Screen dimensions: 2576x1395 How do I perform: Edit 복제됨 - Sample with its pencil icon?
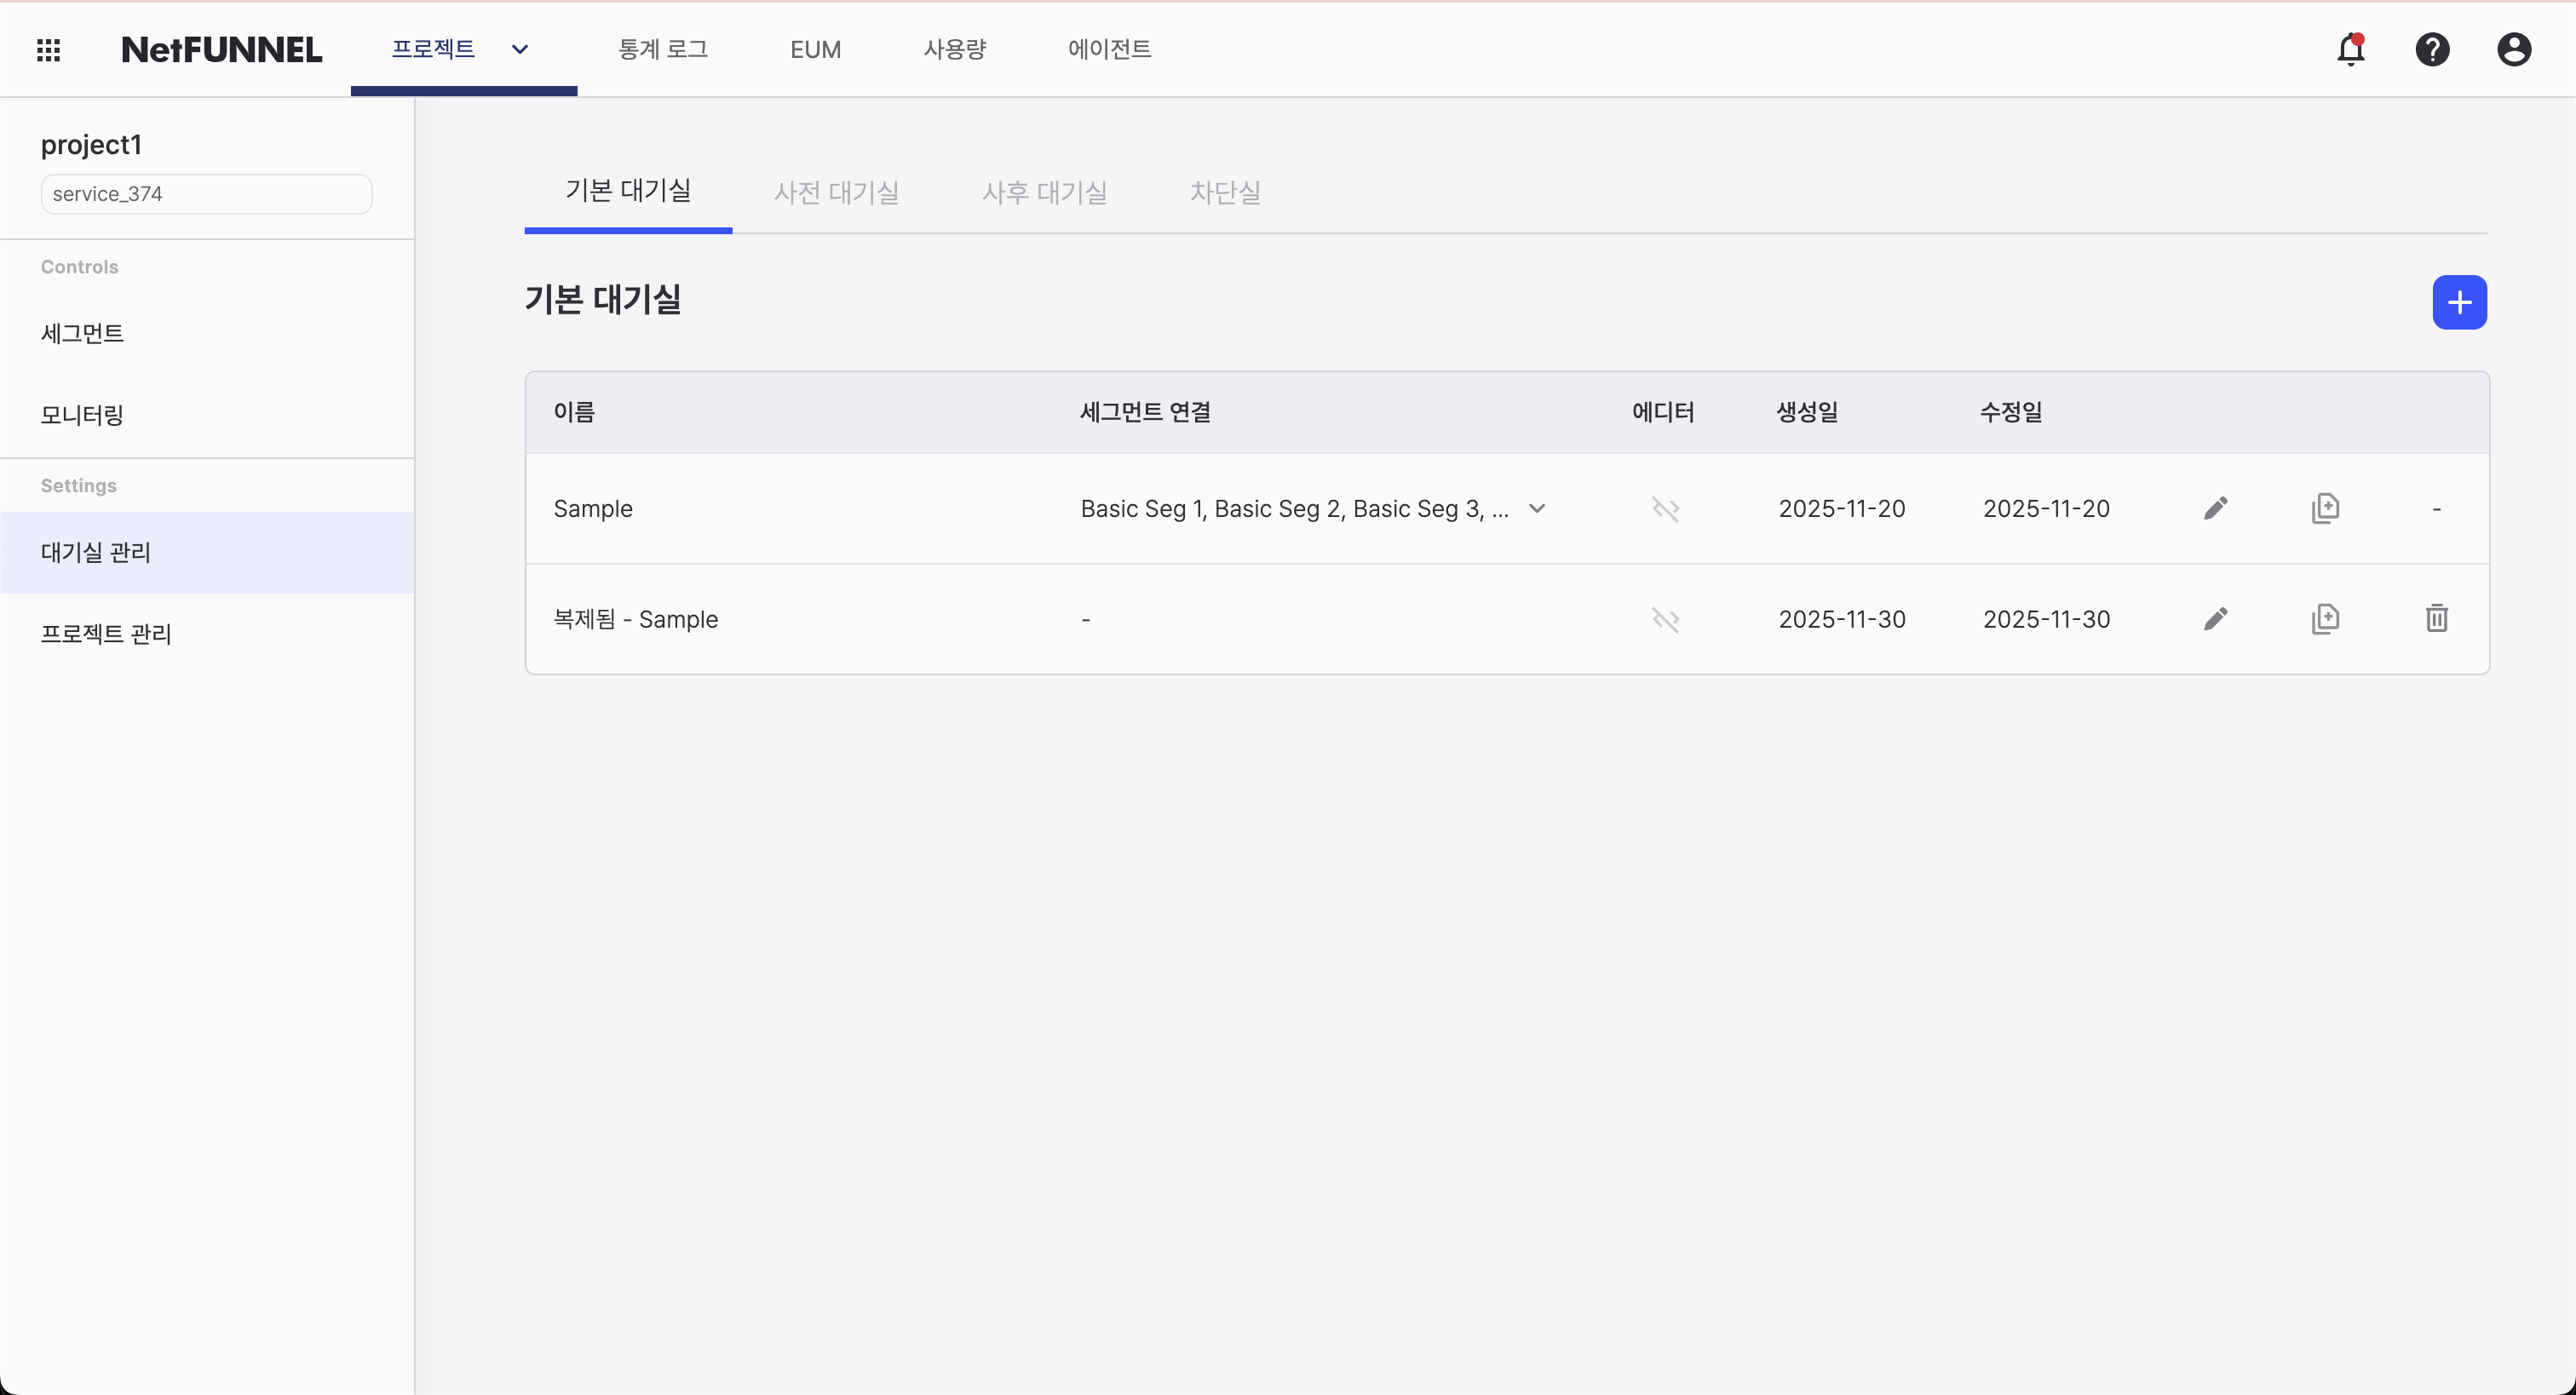point(2216,618)
